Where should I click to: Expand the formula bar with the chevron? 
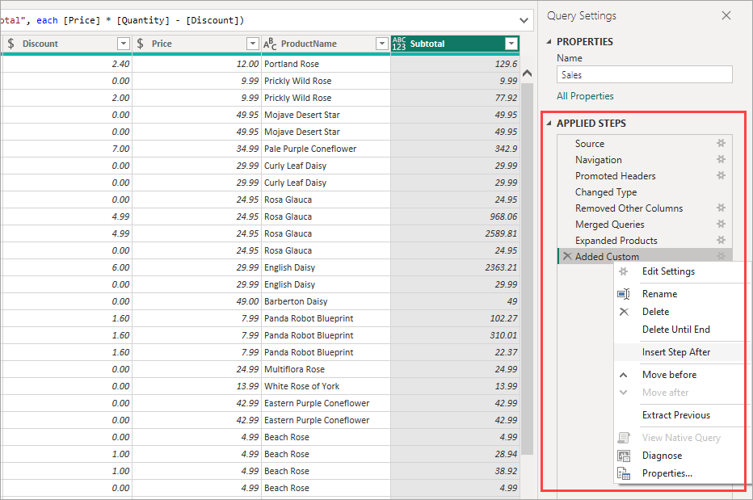pyautogui.click(x=524, y=21)
